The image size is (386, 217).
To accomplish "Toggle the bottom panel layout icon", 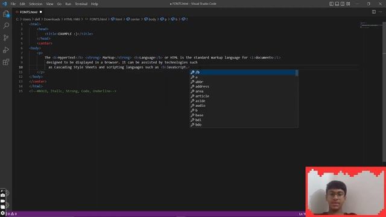I will point(337,4).
